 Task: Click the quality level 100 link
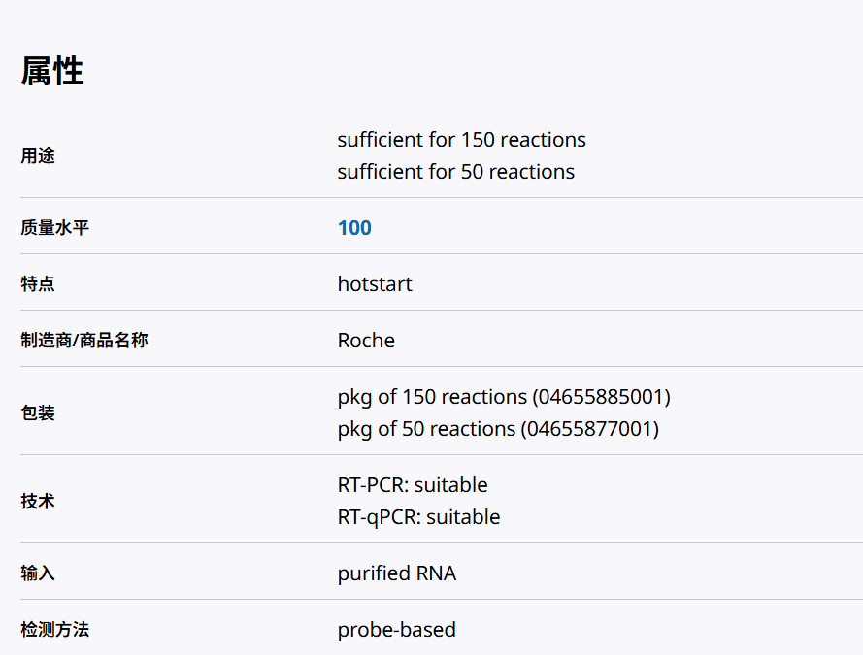pos(354,228)
